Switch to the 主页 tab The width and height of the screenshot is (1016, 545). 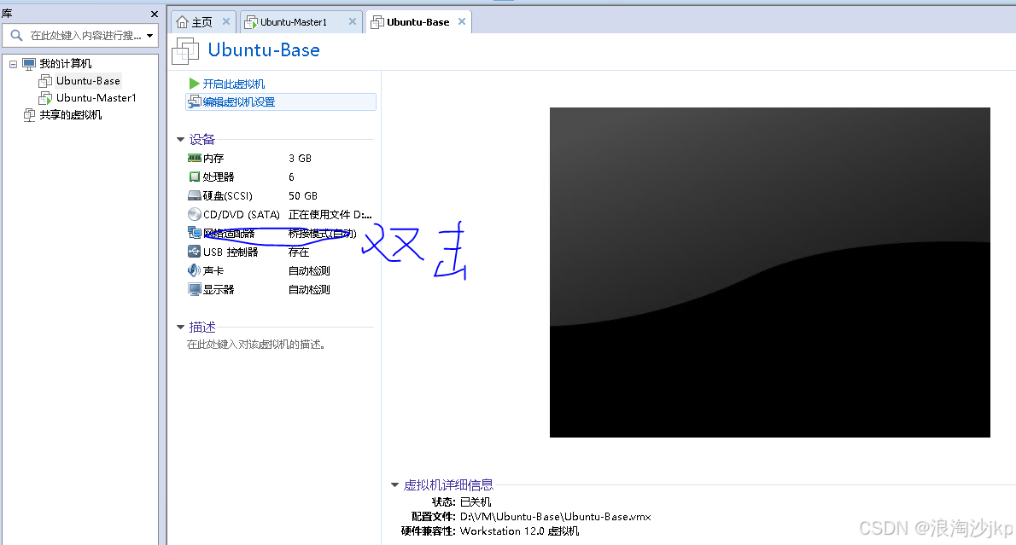point(202,22)
